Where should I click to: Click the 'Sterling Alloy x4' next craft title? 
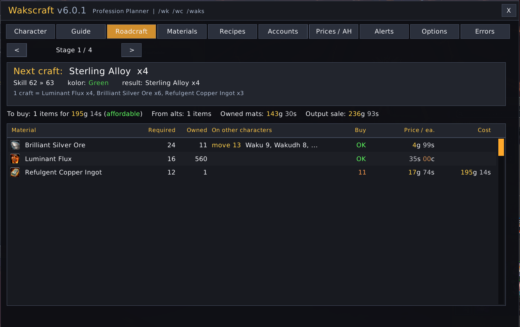(x=109, y=71)
